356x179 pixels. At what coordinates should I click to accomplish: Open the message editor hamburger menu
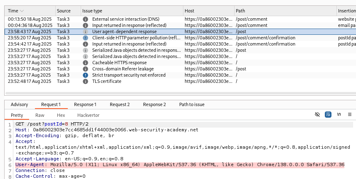(x=350, y=114)
